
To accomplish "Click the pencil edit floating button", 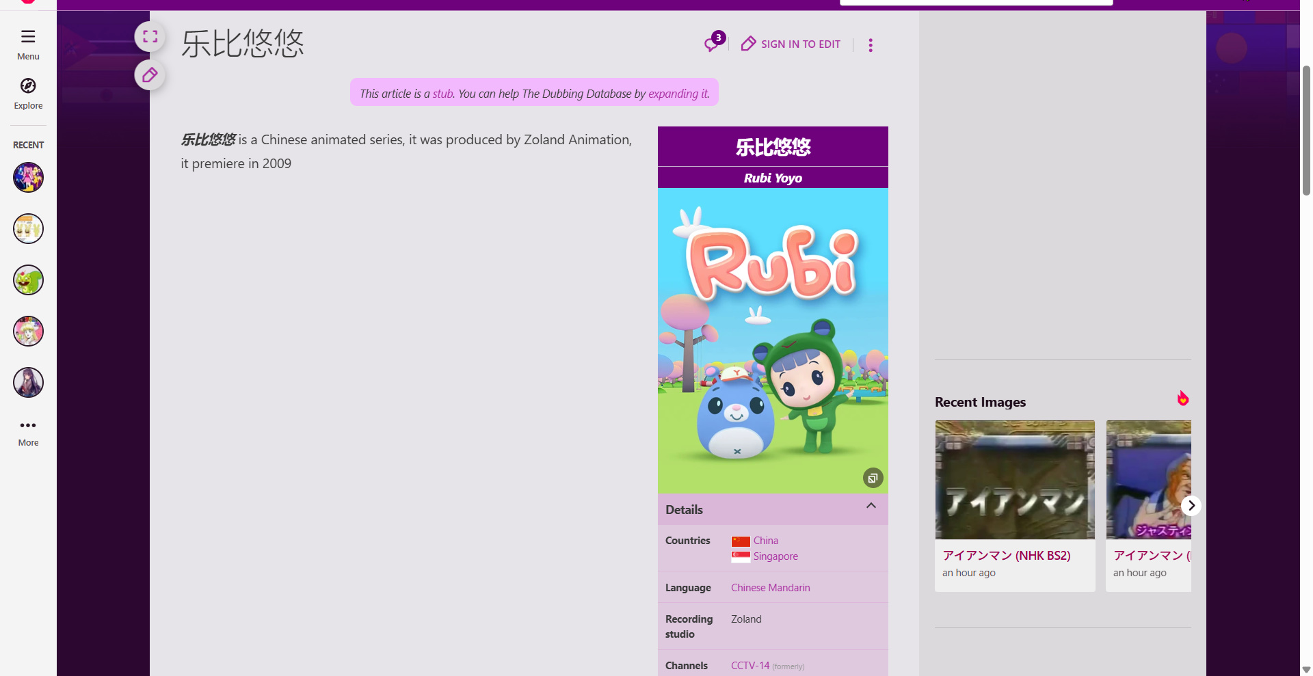I will pos(150,75).
